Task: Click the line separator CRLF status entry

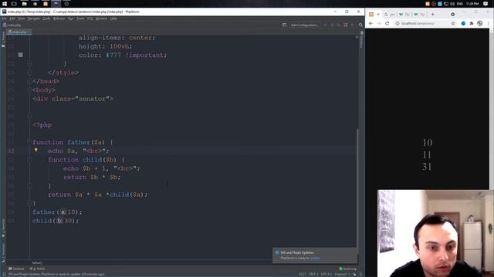Action: [313, 274]
